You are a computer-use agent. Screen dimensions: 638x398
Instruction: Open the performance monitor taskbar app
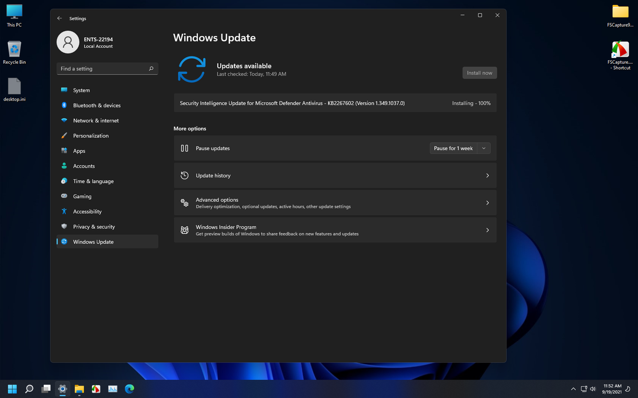click(x=113, y=389)
